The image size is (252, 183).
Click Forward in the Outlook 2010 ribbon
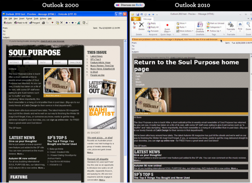click(x=153, y=31)
